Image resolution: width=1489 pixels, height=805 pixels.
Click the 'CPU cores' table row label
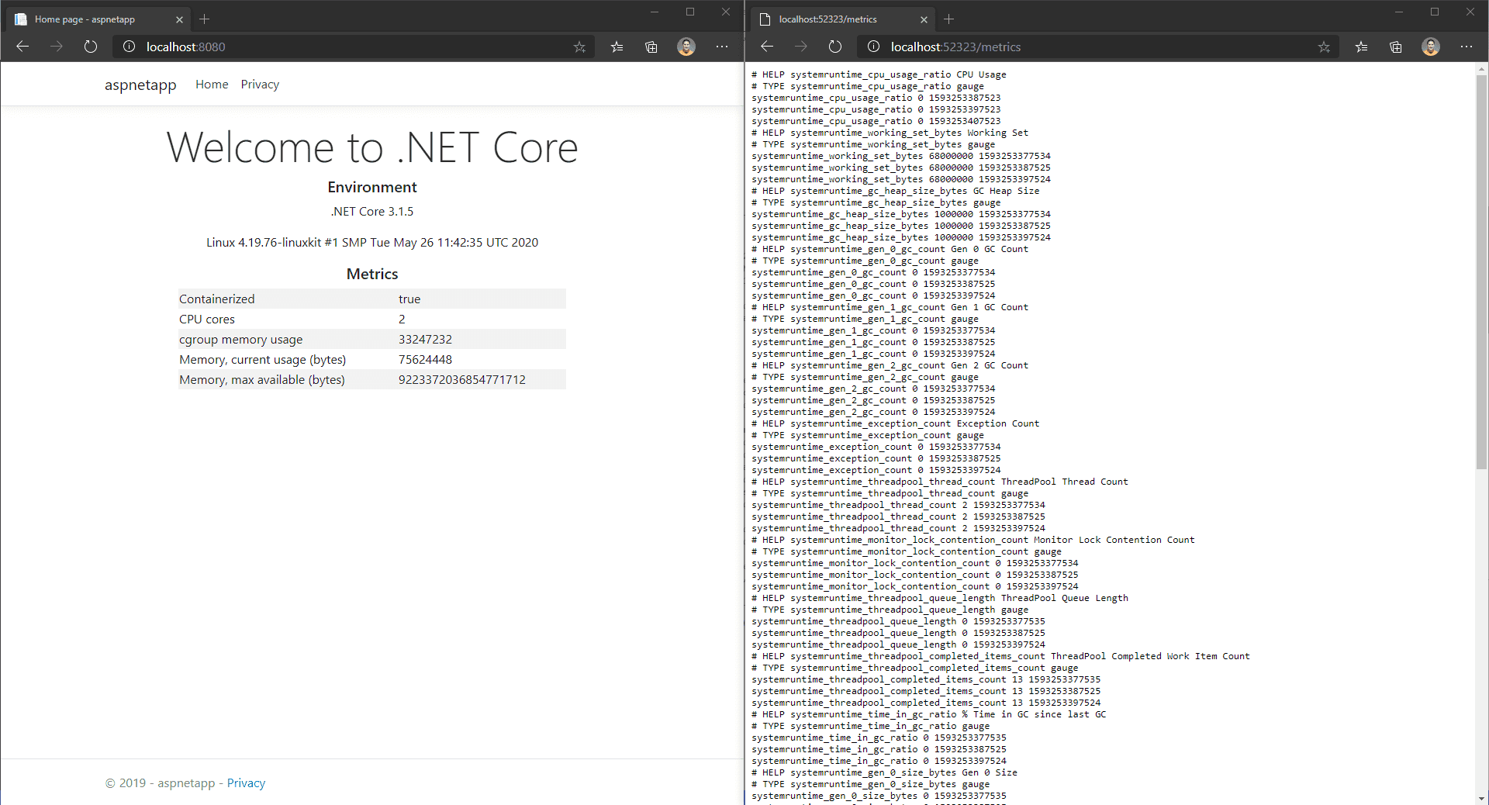(x=207, y=320)
